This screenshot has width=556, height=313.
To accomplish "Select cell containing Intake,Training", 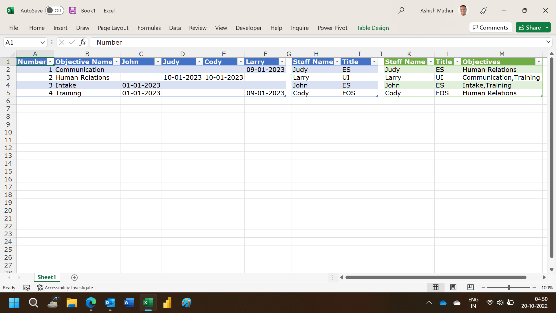I will (502, 85).
